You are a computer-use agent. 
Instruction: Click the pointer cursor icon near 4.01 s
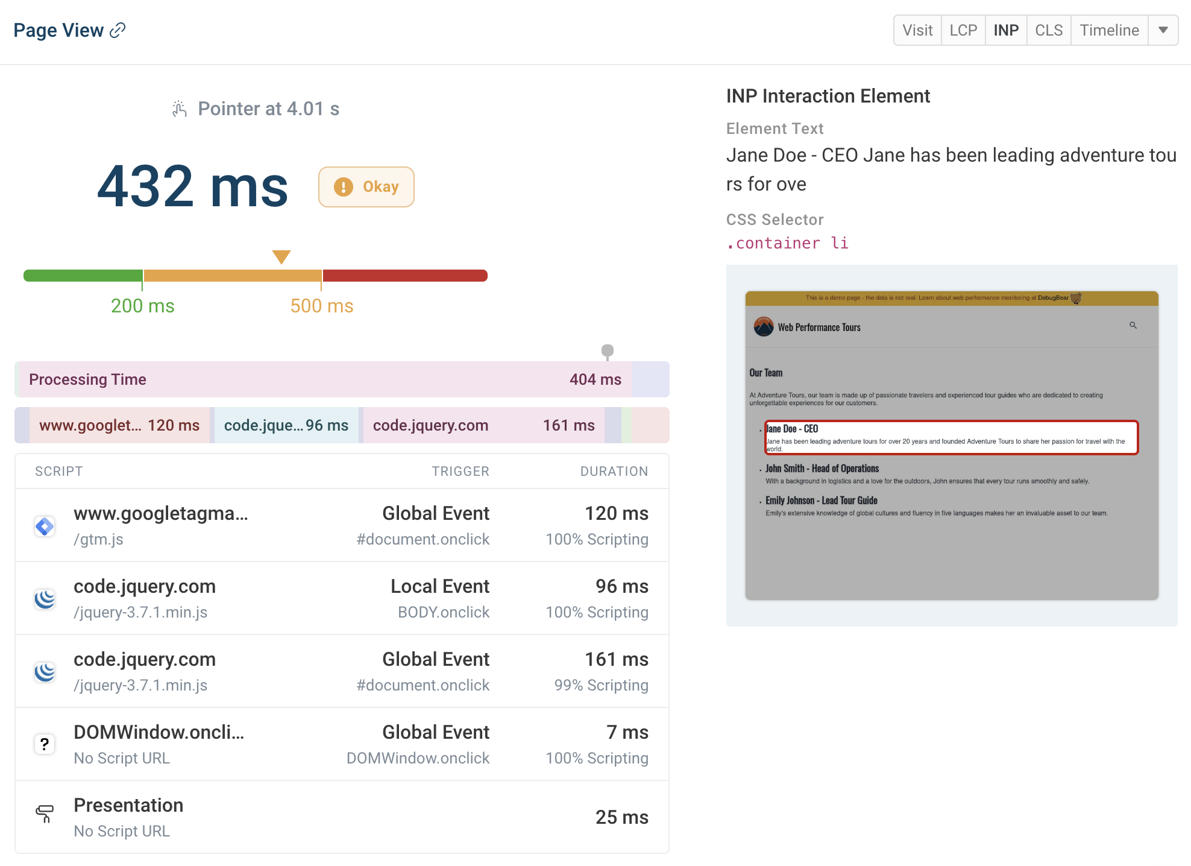(178, 108)
